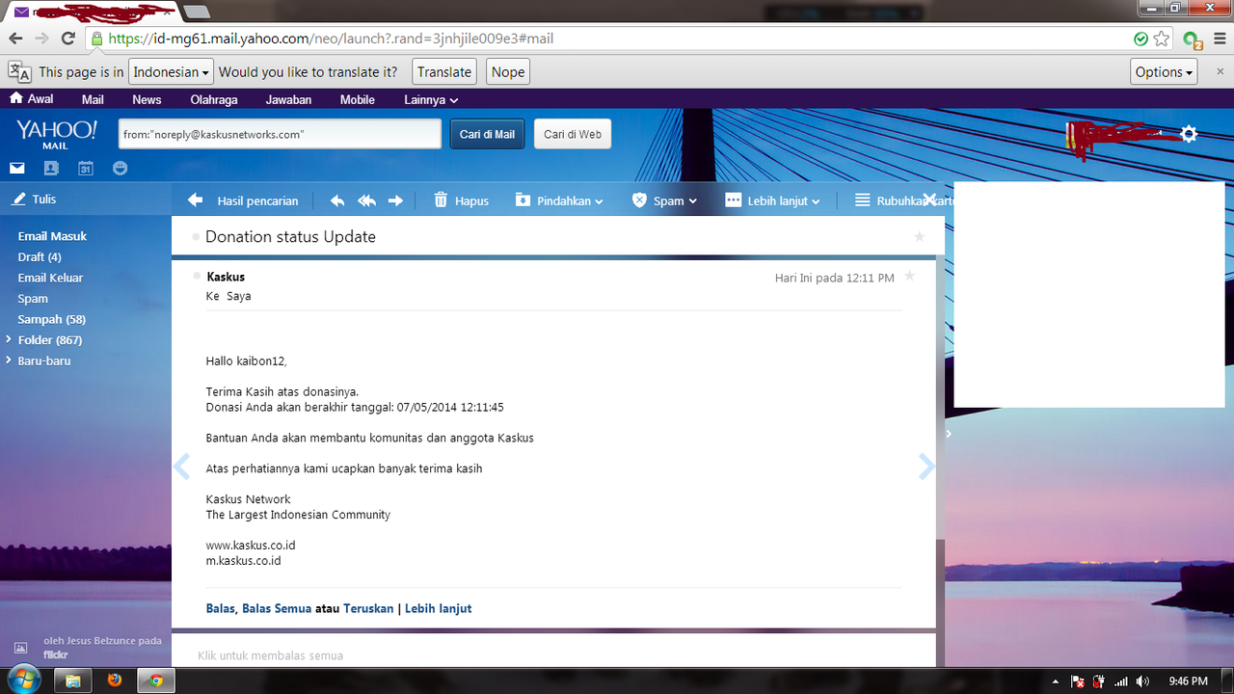The height and width of the screenshot is (694, 1234).
Task: Go to next message with right chevron
Action: point(926,467)
